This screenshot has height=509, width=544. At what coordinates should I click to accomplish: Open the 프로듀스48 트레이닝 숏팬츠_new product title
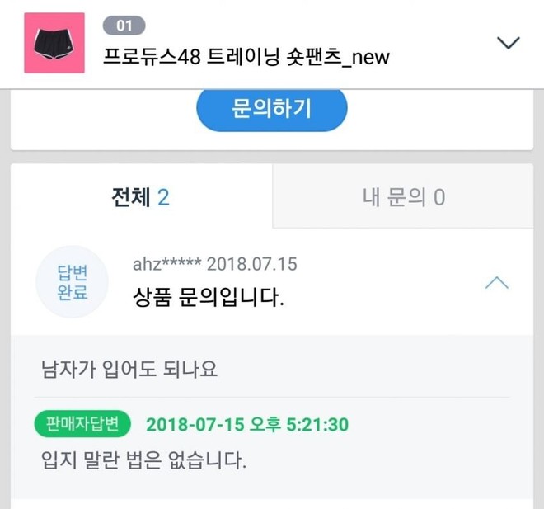pos(246,57)
